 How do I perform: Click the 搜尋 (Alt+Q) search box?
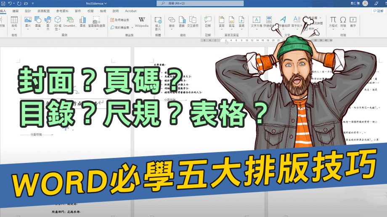200,3
